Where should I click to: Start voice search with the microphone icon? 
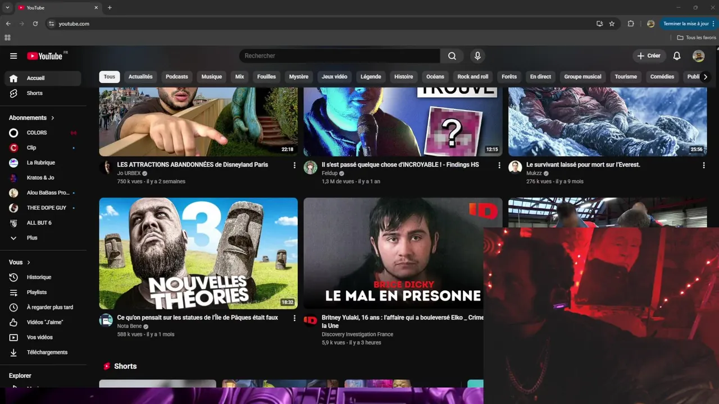(477, 56)
